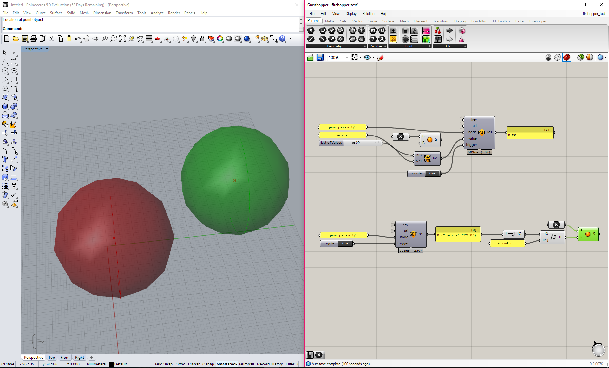
Task: Save the Rhino model with the floppy icon
Action: pyautogui.click(x=24, y=39)
